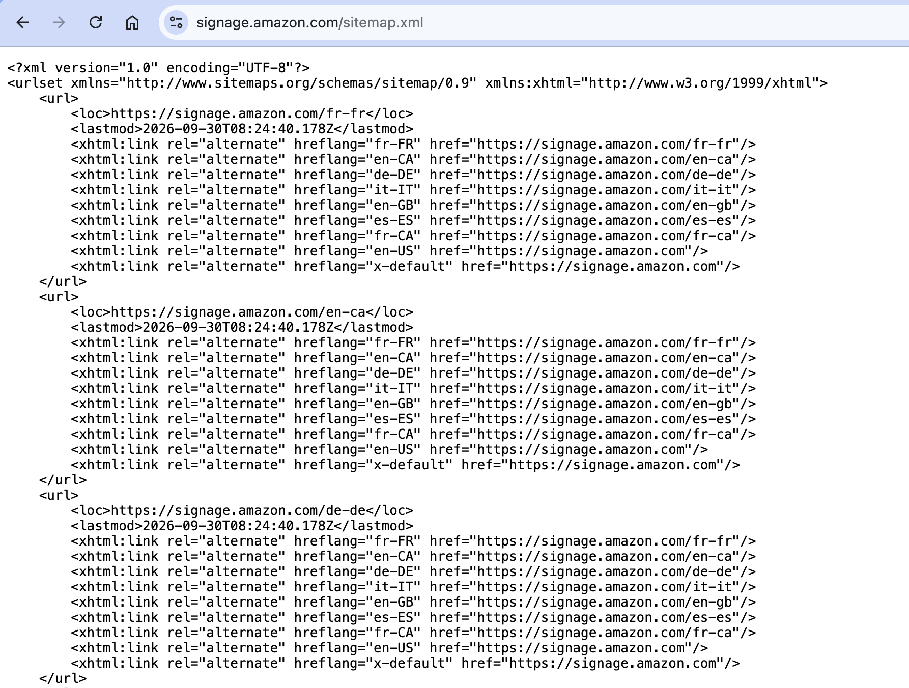
Task: Click the hreflang="en-US" link in the fr-fr url block
Action: click(389, 251)
